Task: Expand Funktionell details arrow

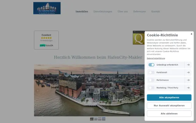Action: click(188, 72)
